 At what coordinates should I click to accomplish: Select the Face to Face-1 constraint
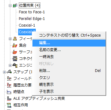[32, 12]
